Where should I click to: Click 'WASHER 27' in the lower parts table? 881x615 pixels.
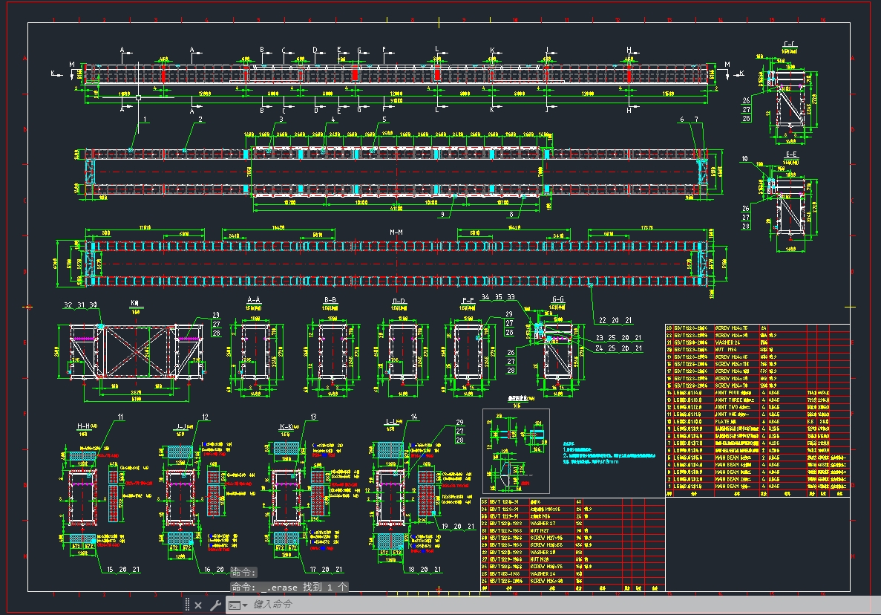pos(543,524)
